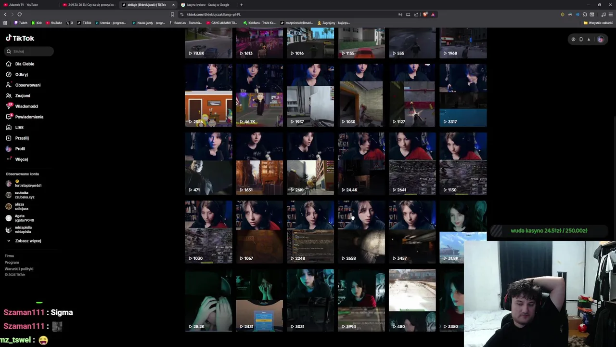Open video with 78.8K views
This screenshot has height=347, width=616.
coord(208,43)
